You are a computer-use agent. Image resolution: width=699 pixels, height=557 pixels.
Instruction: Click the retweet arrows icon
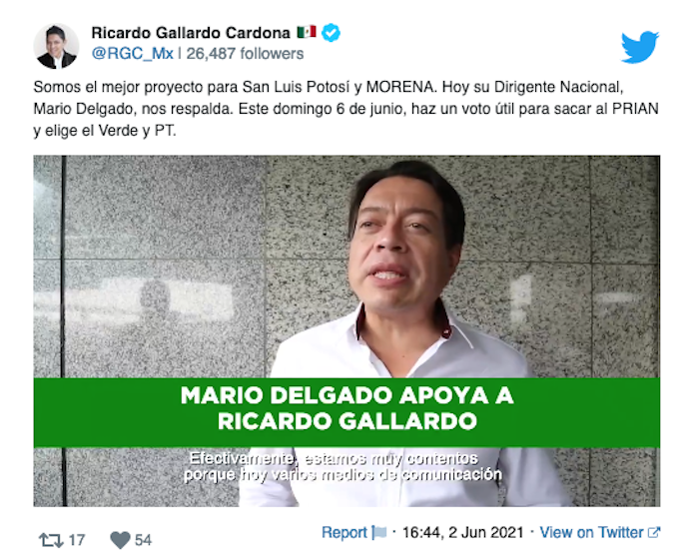pyautogui.click(x=51, y=540)
